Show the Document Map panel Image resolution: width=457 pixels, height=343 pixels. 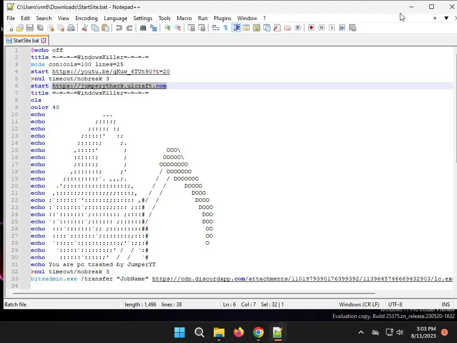(x=257, y=28)
